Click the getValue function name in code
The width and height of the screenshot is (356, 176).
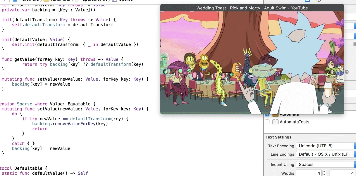pyautogui.click(x=24, y=59)
